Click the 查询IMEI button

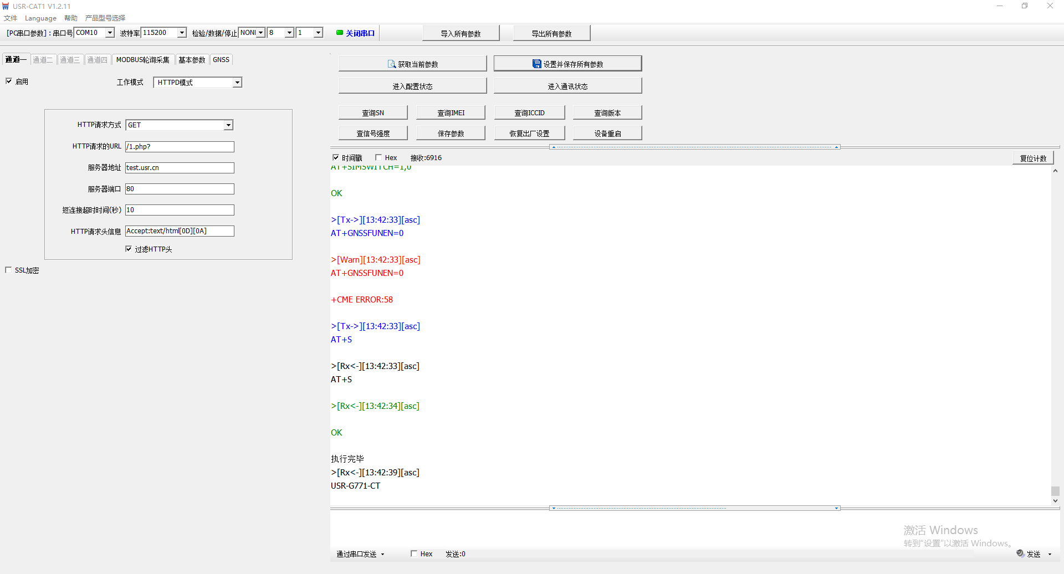pos(451,112)
